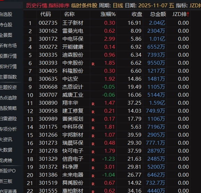Click the JZD排 column header
201x193 pixels.
pyautogui.click(x=179, y=14)
